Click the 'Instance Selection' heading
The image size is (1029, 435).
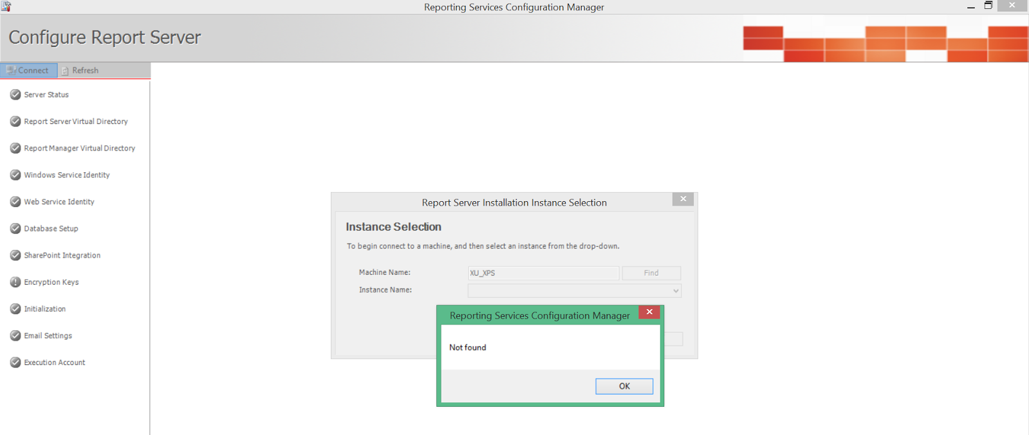[393, 227]
